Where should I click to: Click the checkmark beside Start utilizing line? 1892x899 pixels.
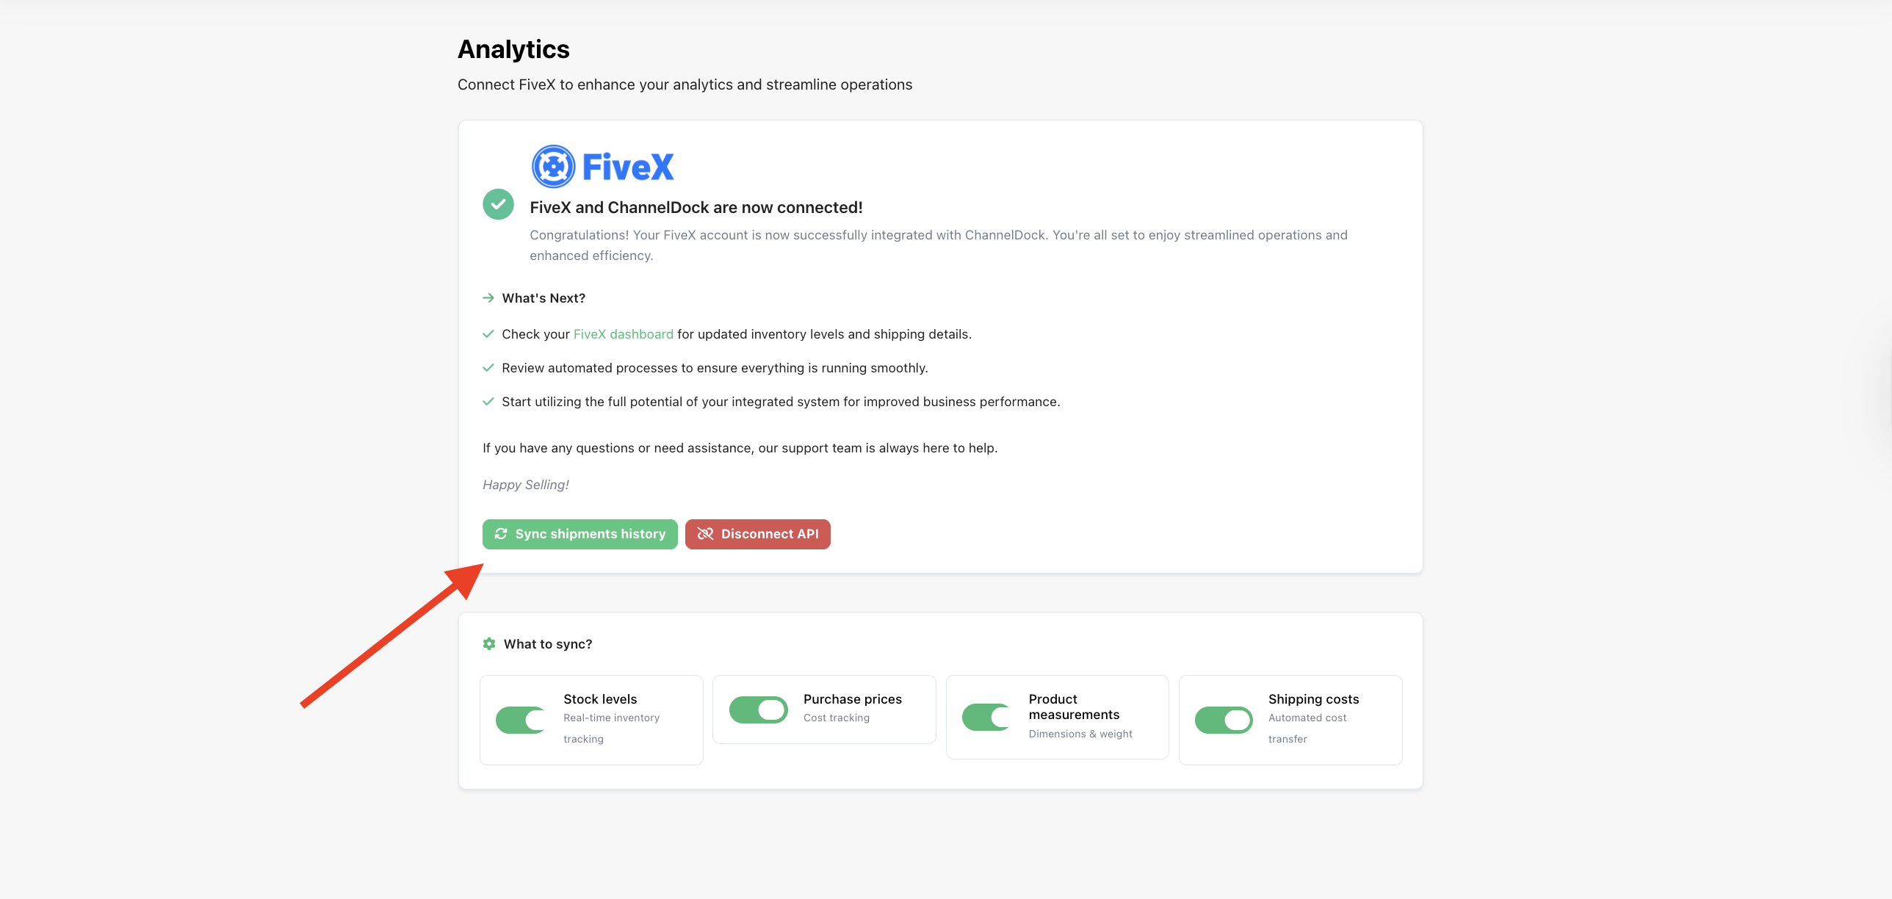point(488,402)
